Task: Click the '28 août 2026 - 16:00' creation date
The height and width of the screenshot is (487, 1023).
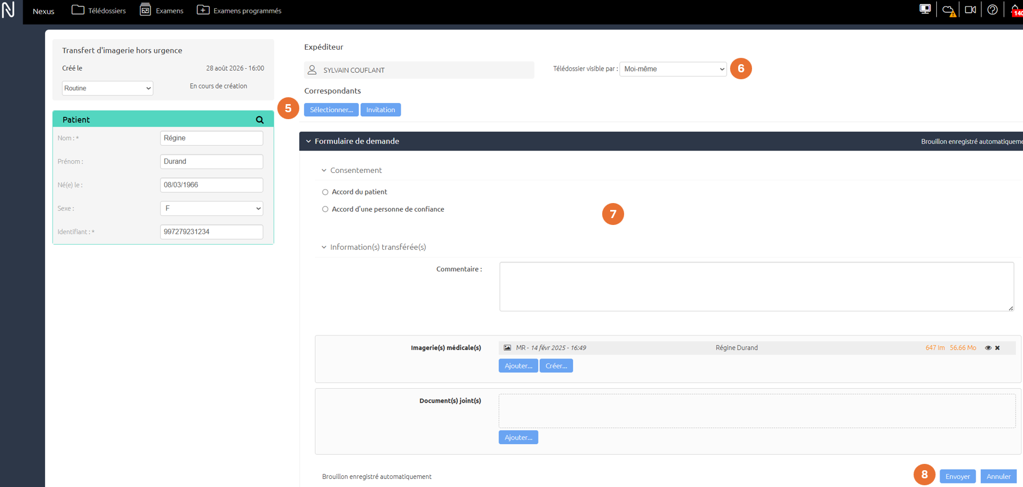Action: tap(235, 68)
